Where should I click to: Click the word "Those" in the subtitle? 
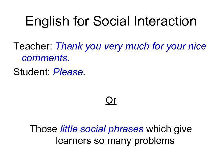coord(43,129)
